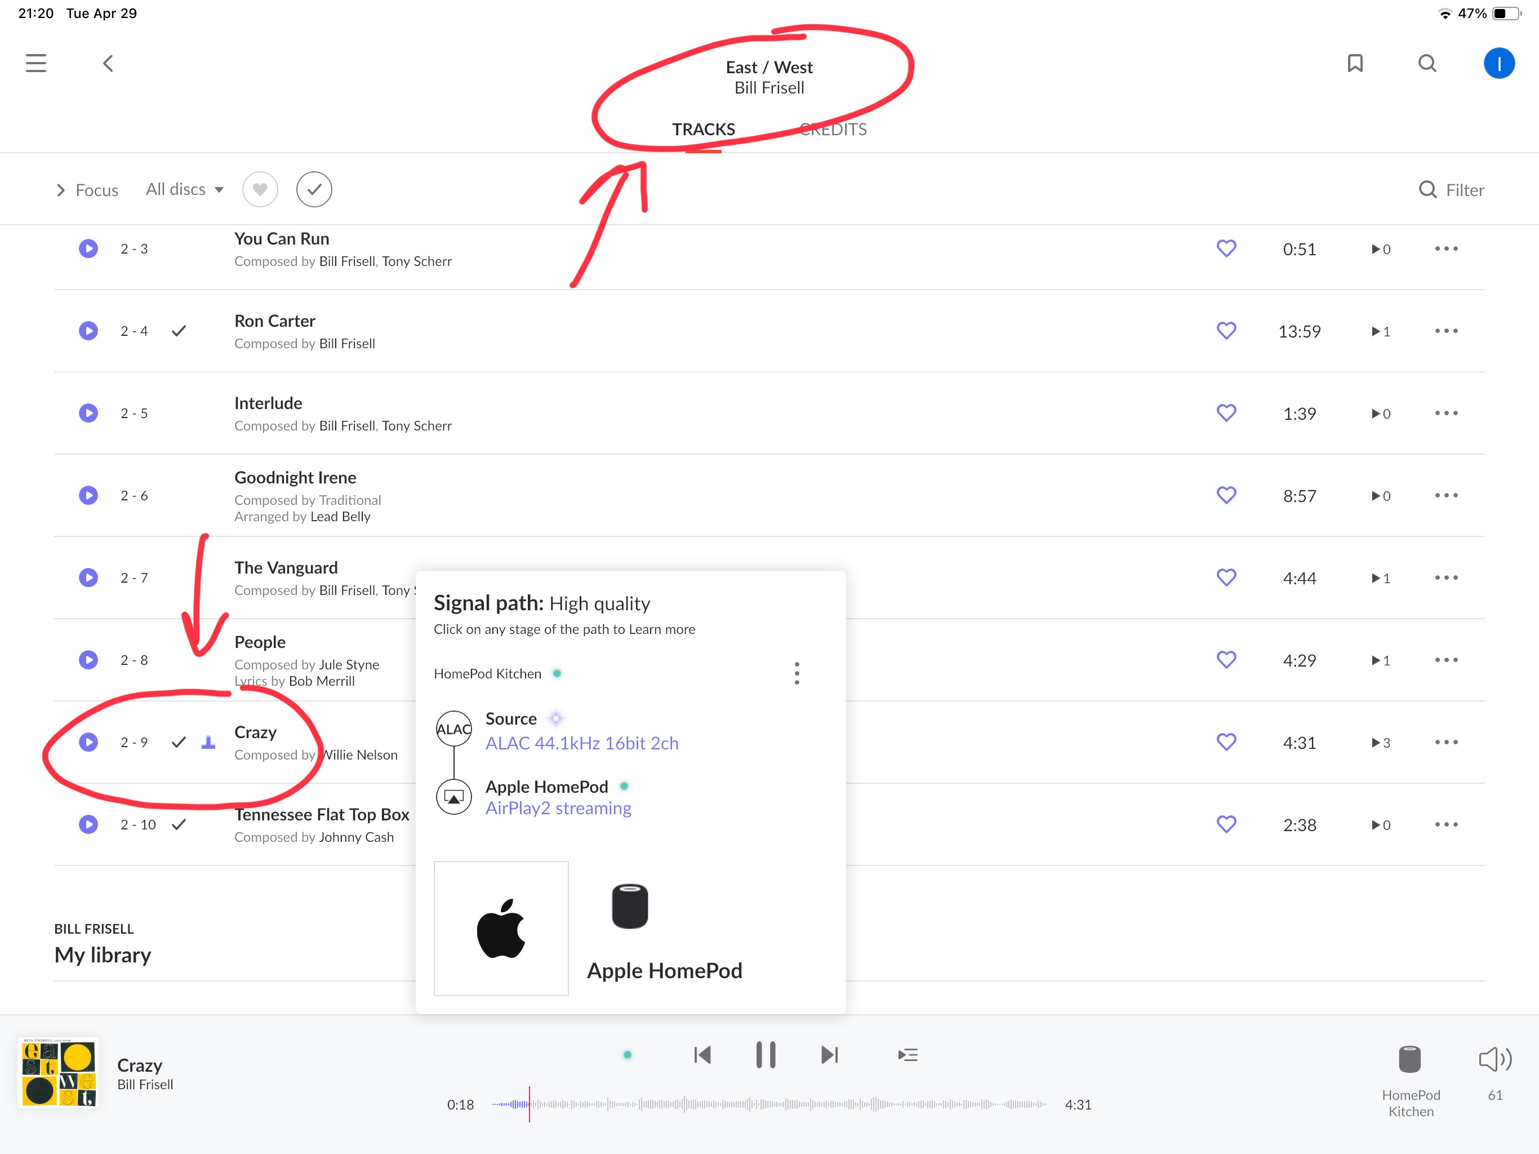Favorite the Crazy track

point(1226,742)
